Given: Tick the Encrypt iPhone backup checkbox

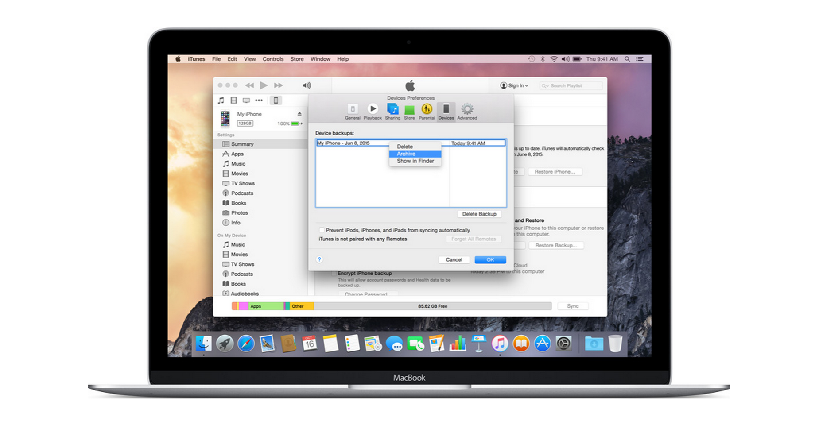Looking at the screenshot, I should coord(334,274).
